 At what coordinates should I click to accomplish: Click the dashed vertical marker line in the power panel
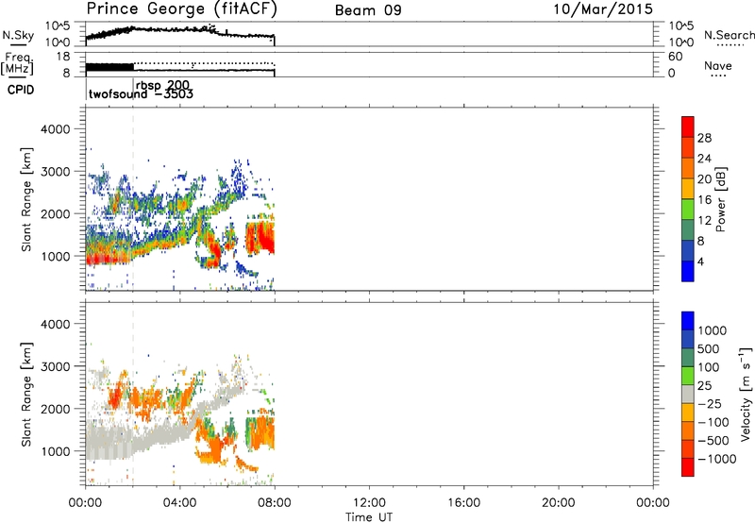pos(133,197)
